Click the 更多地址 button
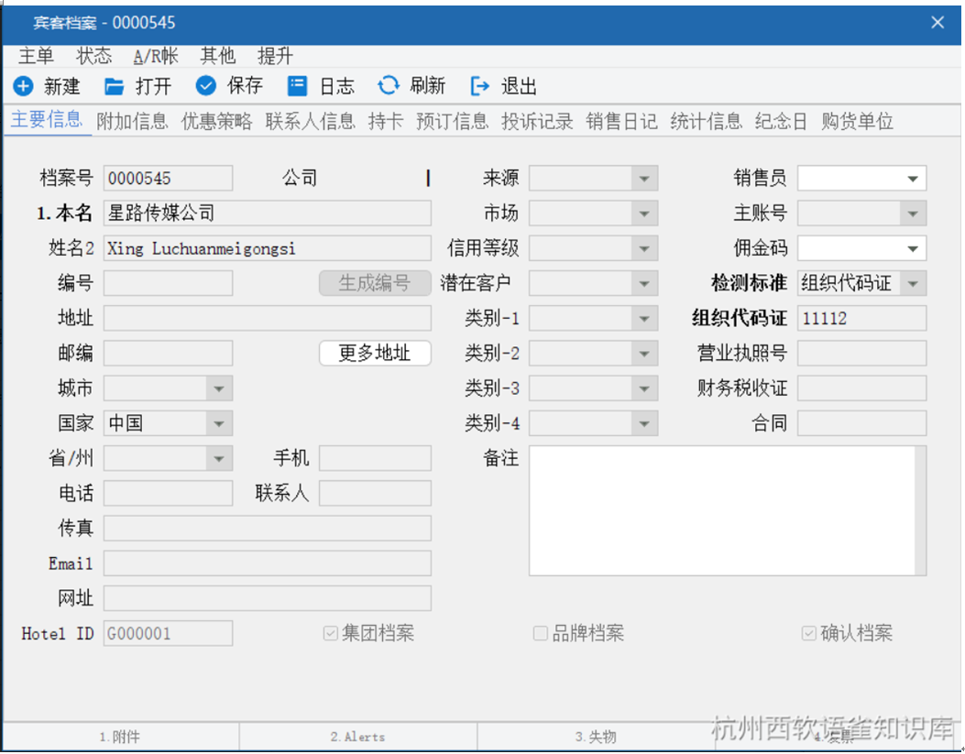 click(x=375, y=354)
